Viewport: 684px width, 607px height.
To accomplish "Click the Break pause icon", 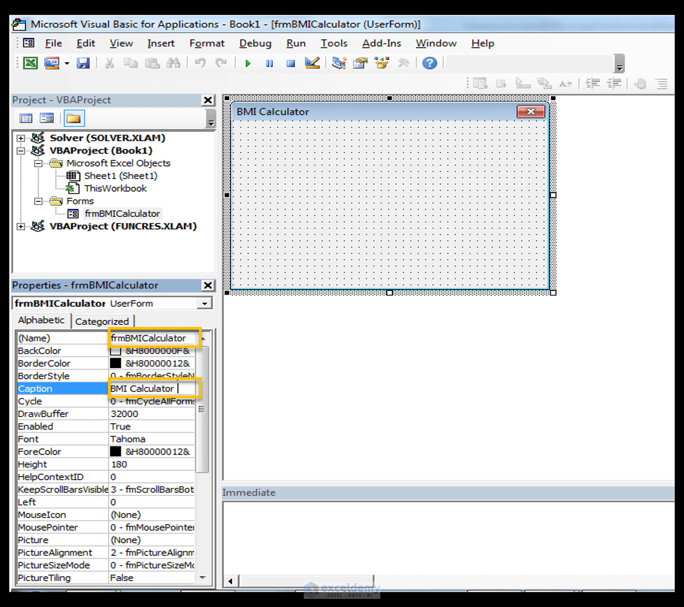I will pyautogui.click(x=269, y=63).
